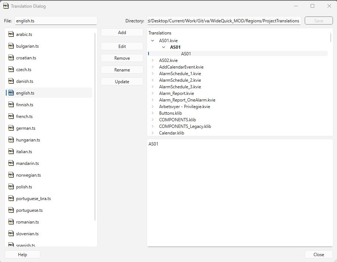Click the norwegian.ts file icon
This screenshot has height=262, width=337.
point(11,175)
